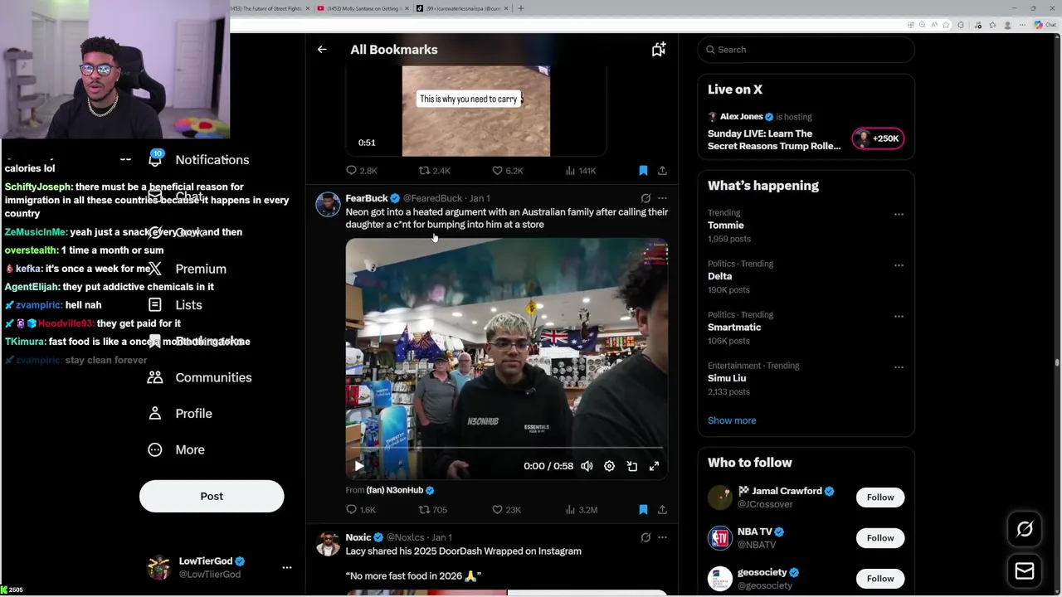Open the (fan) N3onHub source link

[400, 490]
